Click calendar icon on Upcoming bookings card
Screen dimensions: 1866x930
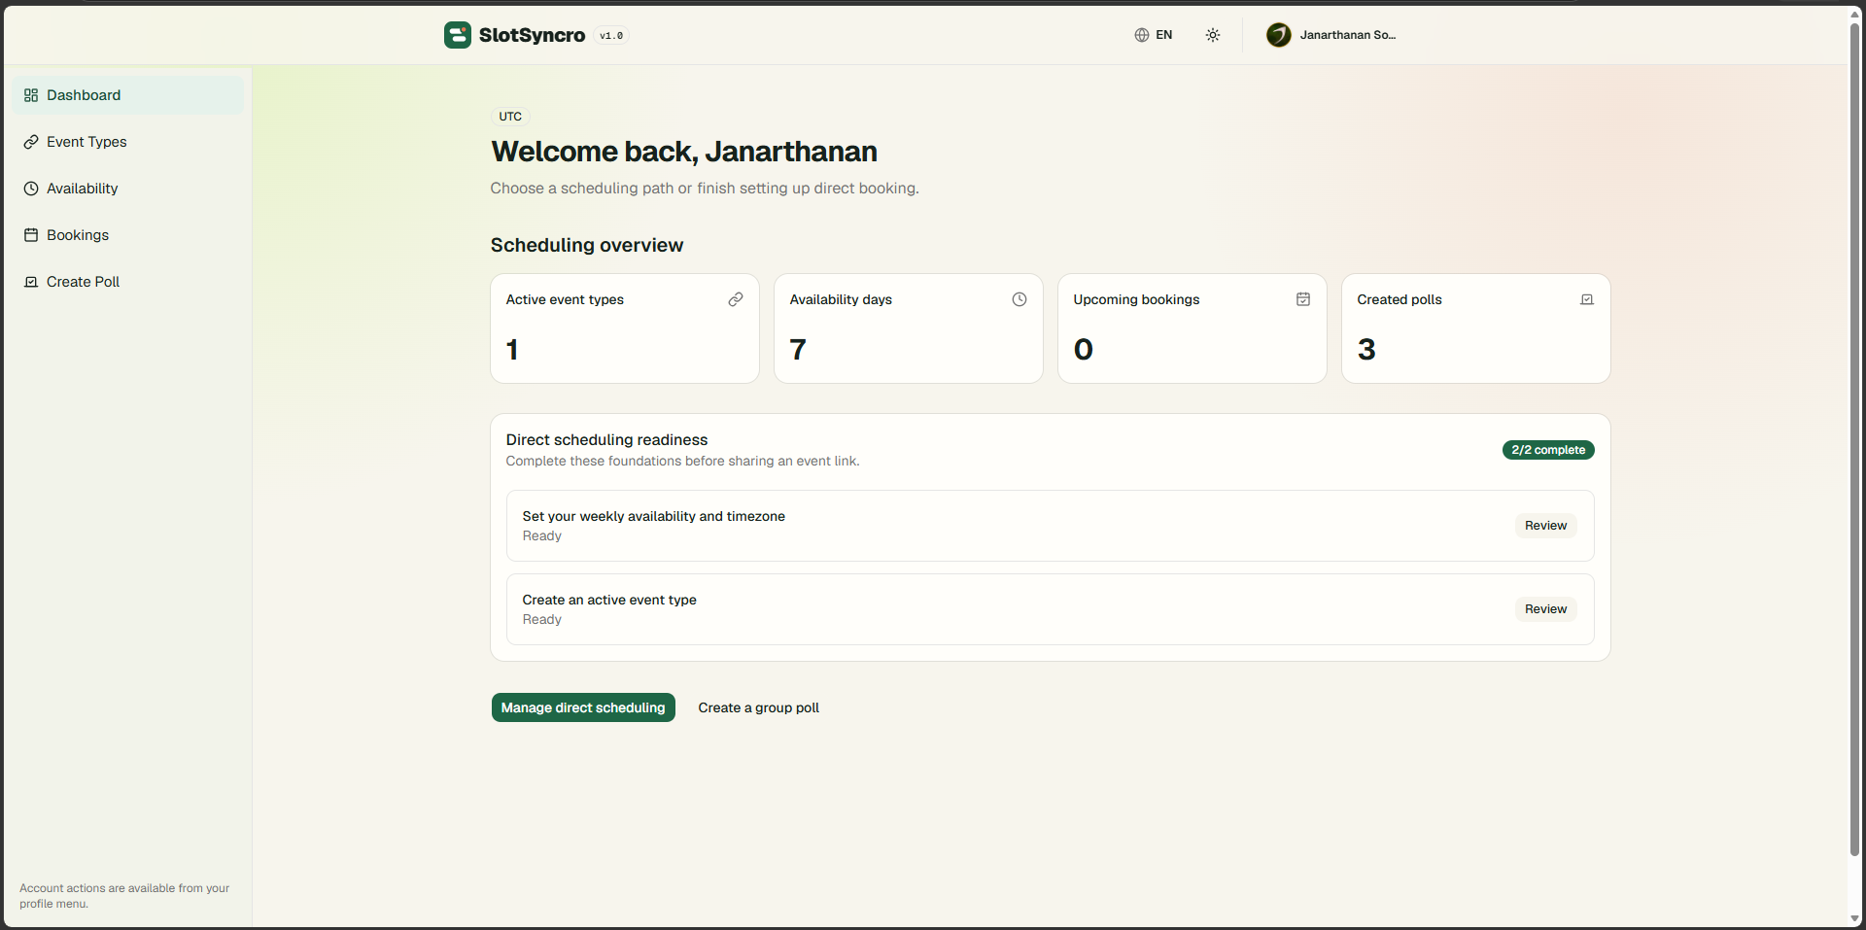(1303, 299)
